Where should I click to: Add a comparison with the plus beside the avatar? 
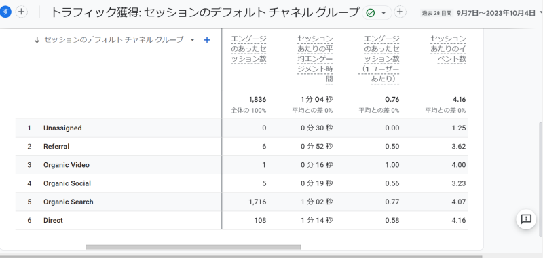22,12
